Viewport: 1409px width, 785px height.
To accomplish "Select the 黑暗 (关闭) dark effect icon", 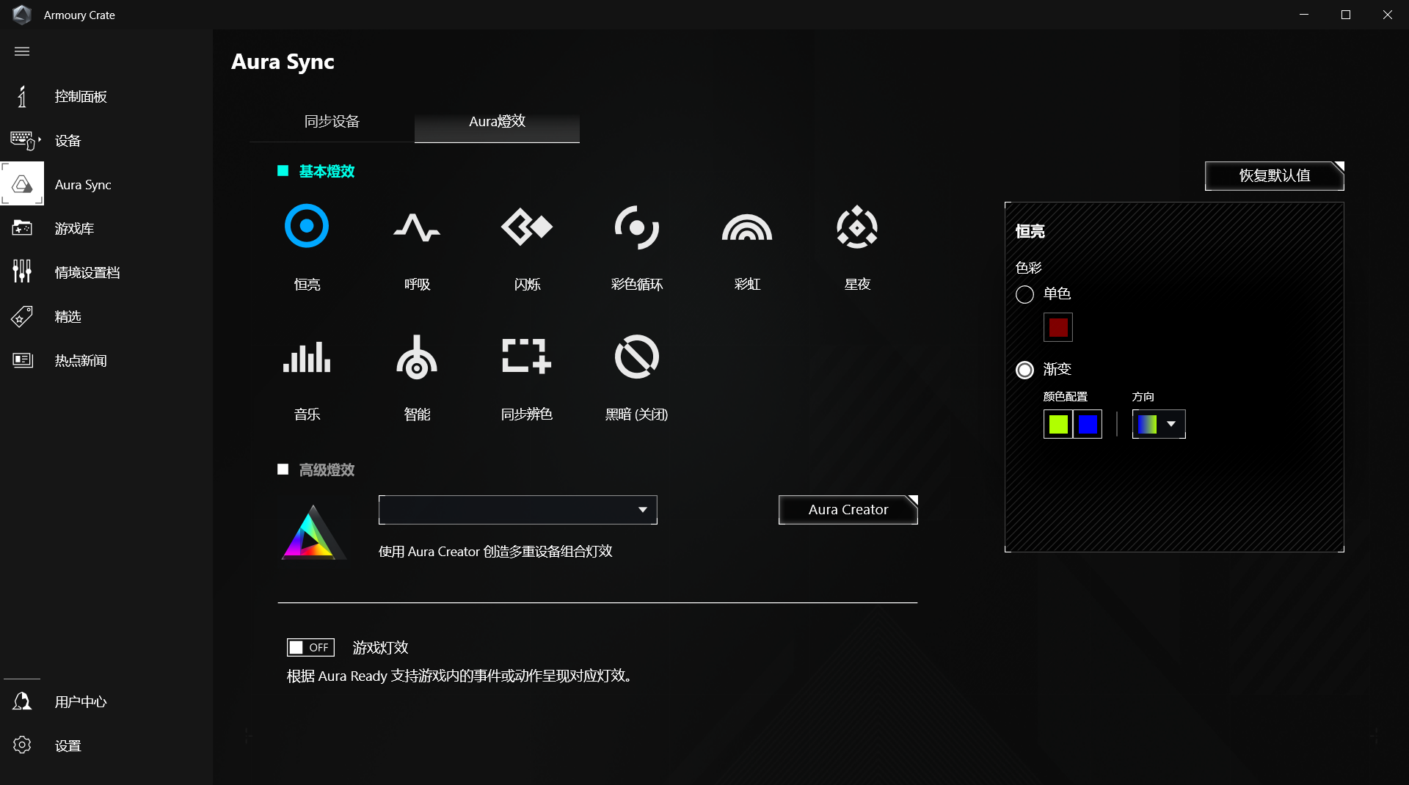I will tap(637, 357).
